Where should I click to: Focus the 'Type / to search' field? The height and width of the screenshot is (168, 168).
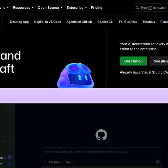[x=151, y=8]
